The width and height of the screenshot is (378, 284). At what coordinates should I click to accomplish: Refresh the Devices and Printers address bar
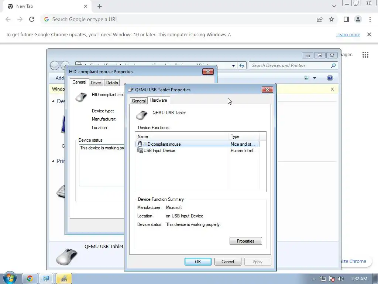(x=242, y=65)
